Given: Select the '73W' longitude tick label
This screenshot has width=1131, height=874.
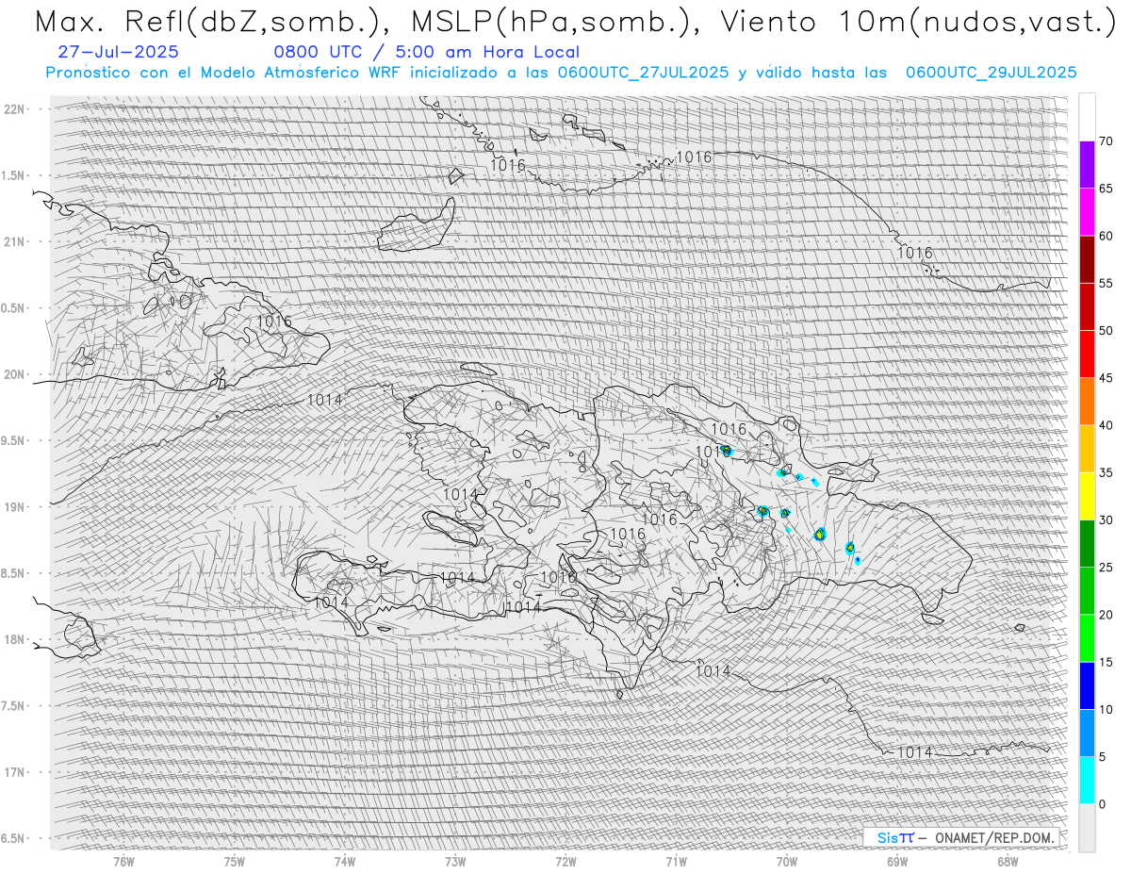Looking at the screenshot, I should 455,861.
